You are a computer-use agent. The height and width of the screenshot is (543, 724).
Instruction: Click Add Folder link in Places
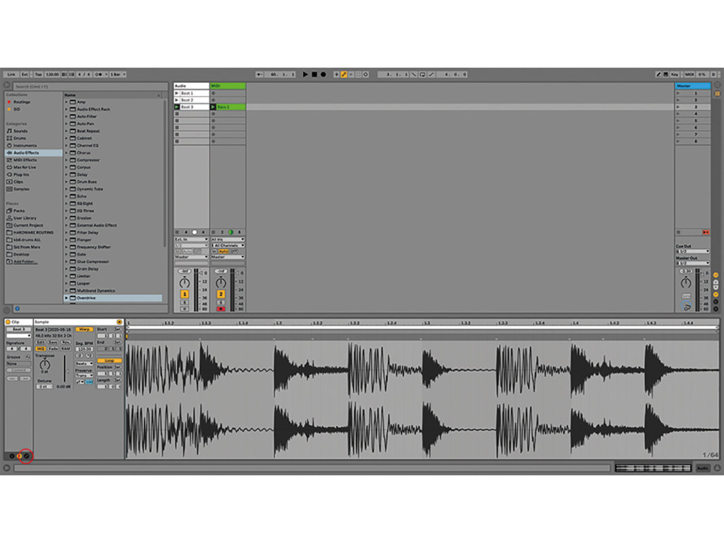[25, 262]
